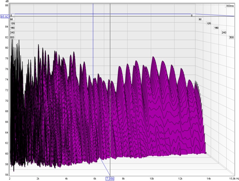This screenshot has width=239, height=181.
Task: Select the 70 dB axis label
Action: pos(7,101)
